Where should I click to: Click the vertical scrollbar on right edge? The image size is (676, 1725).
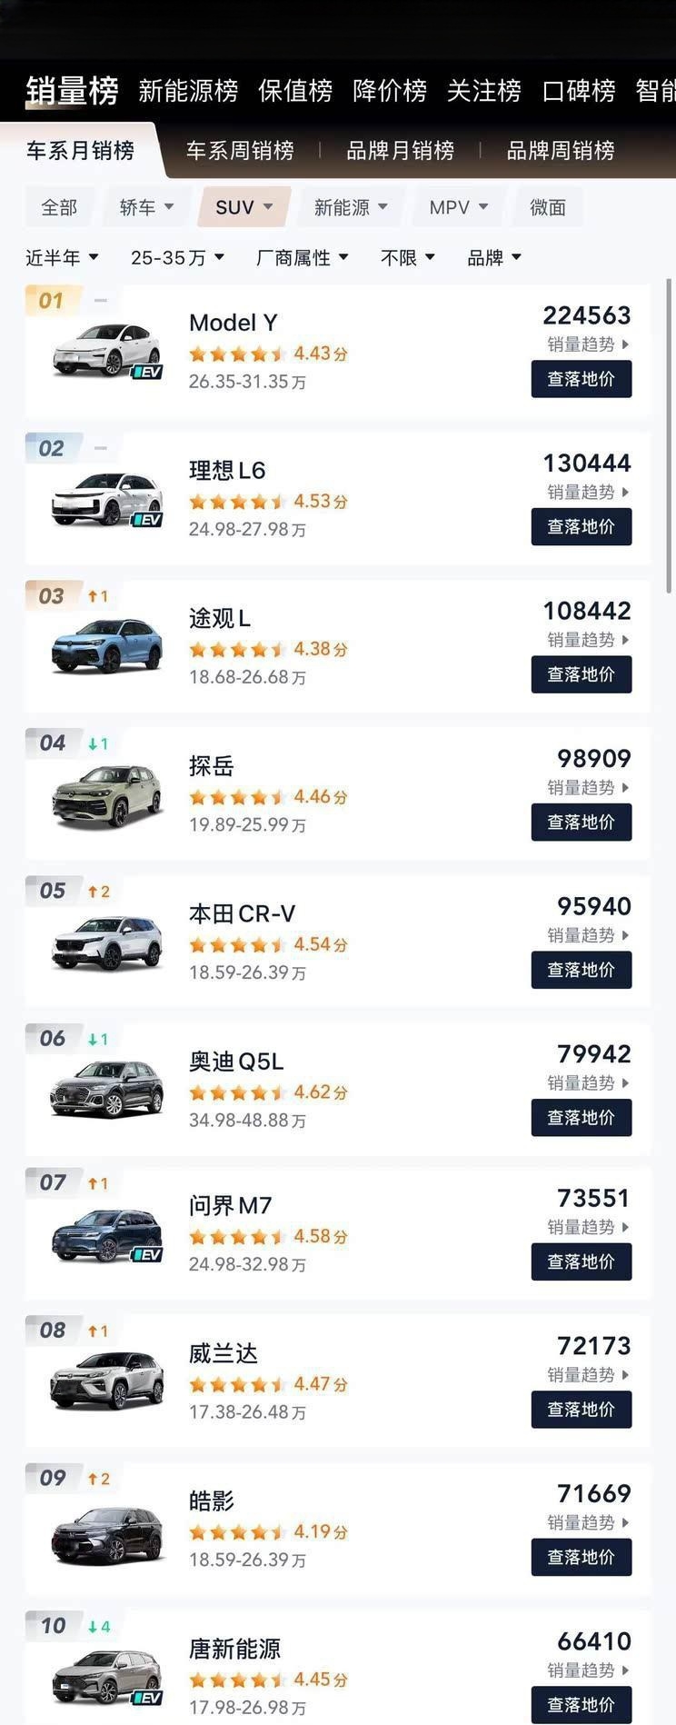point(670,436)
